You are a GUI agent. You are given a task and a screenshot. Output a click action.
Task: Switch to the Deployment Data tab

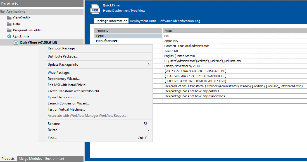click(143, 21)
